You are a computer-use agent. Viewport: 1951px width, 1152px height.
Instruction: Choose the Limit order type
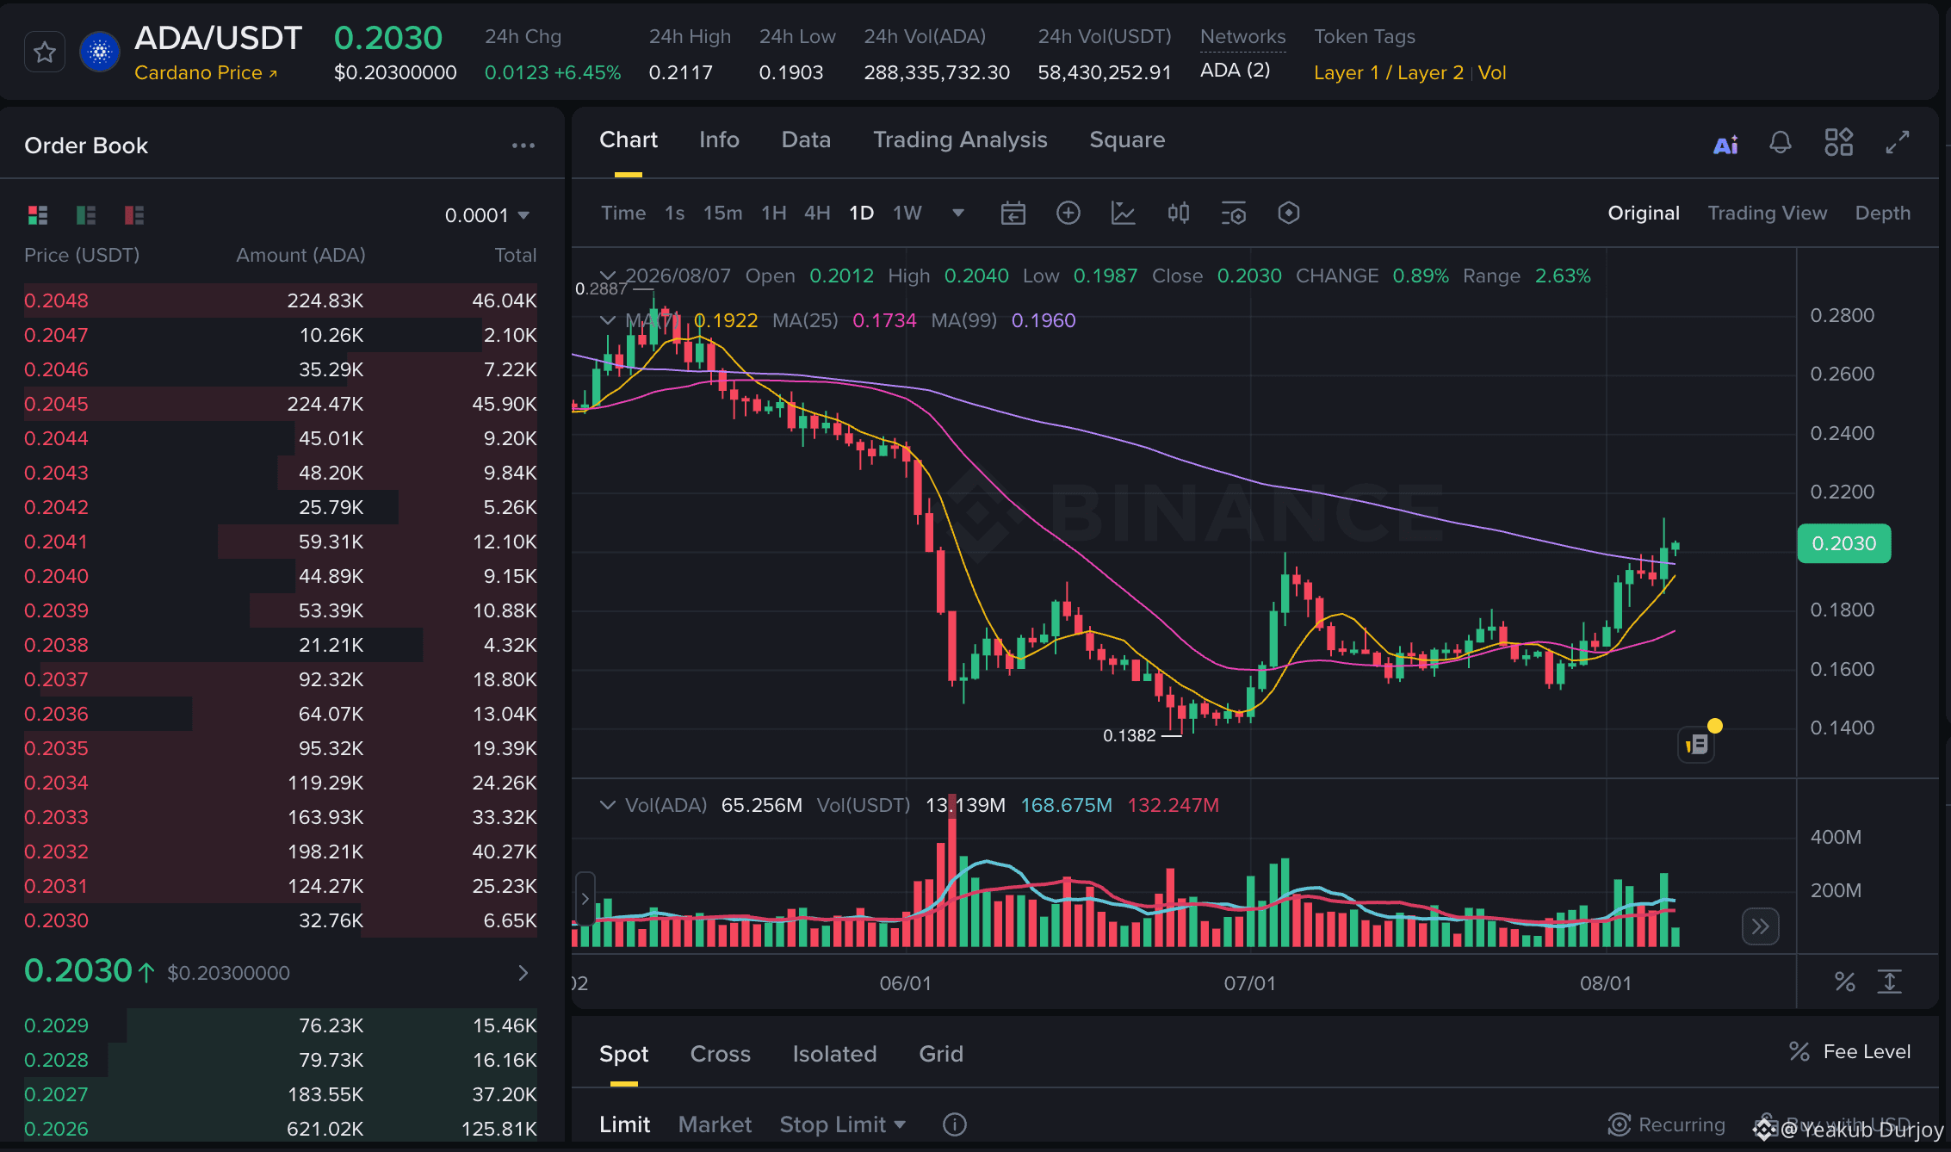click(x=624, y=1124)
